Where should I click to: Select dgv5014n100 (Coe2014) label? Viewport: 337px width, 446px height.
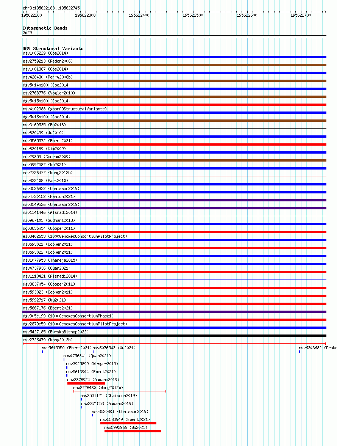(47, 85)
